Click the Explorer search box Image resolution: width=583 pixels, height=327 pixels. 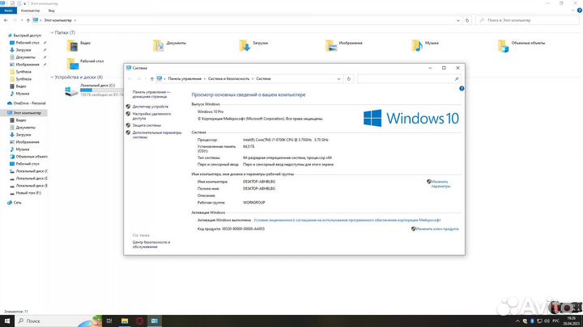(527, 20)
